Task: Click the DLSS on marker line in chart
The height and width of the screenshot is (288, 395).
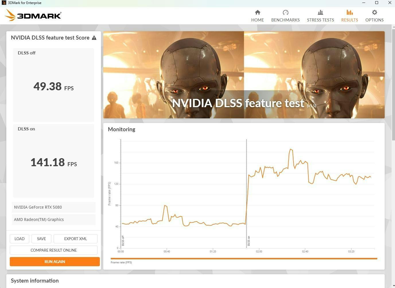Action: point(246,193)
